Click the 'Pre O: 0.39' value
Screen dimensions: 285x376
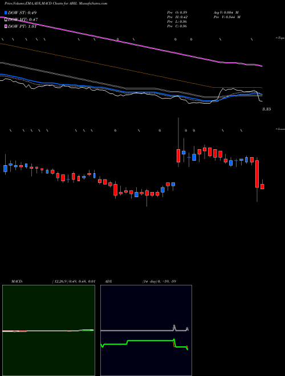pos(177,13)
